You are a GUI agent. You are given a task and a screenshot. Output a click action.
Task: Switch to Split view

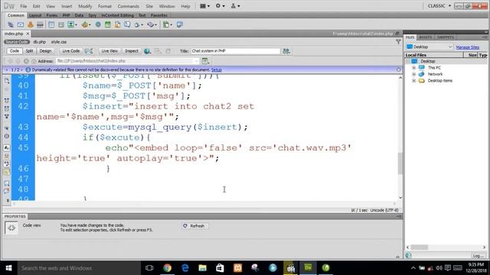pyautogui.click(x=29, y=51)
